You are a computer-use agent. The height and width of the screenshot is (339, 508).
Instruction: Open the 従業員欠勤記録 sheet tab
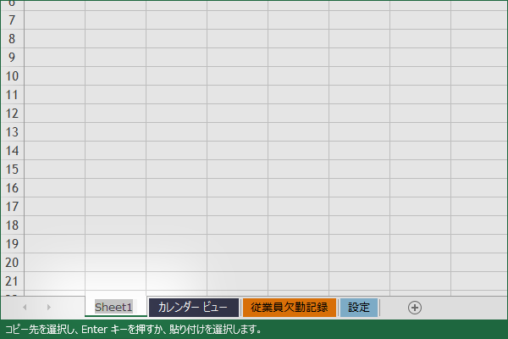coord(290,307)
